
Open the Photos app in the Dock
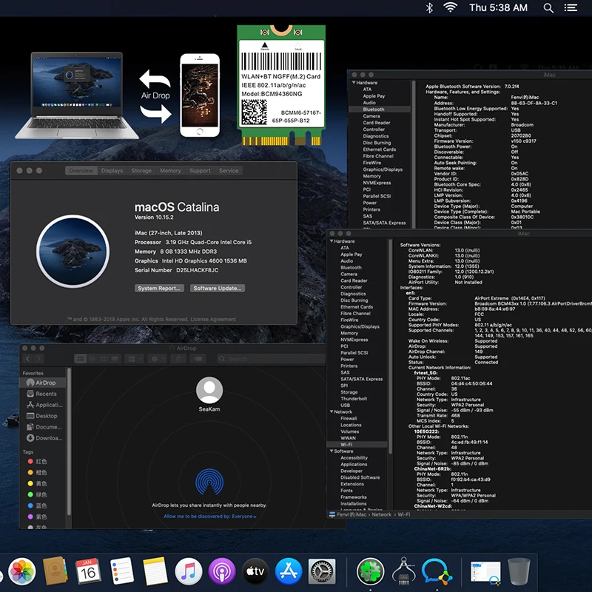(22, 571)
